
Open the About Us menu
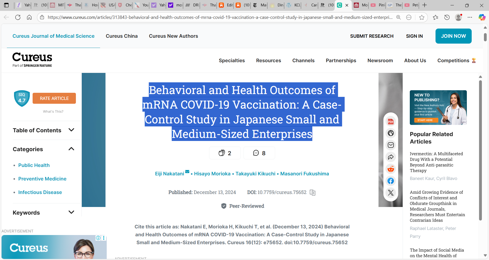click(415, 60)
